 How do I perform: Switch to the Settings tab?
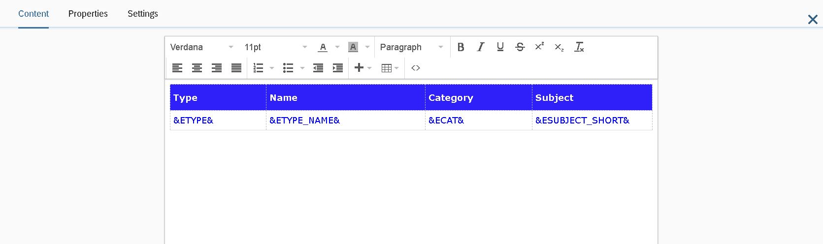(x=143, y=14)
